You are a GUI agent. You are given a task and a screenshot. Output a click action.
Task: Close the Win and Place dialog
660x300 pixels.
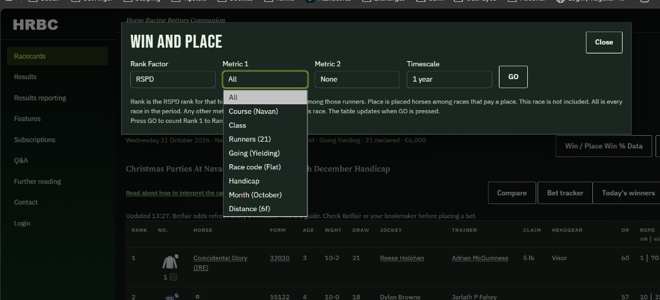coord(603,42)
